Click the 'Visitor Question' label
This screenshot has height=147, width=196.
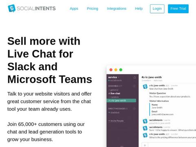158,93
